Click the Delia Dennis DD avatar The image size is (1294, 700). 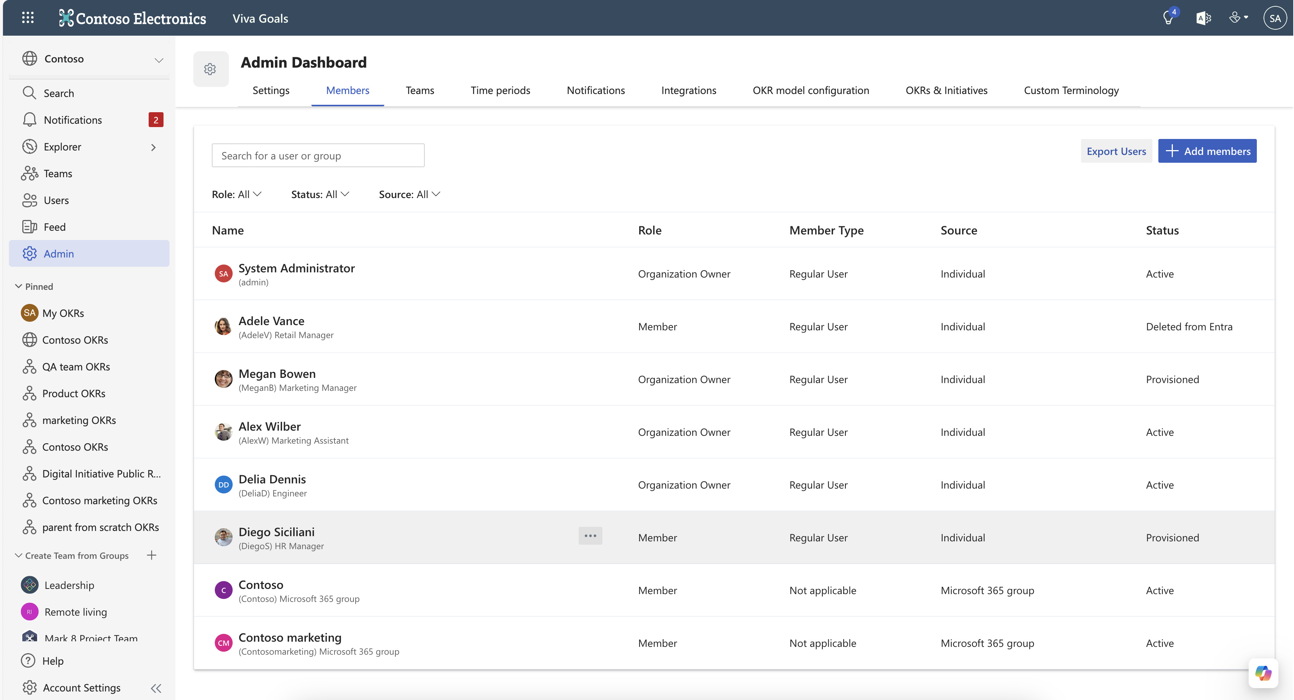(x=224, y=485)
